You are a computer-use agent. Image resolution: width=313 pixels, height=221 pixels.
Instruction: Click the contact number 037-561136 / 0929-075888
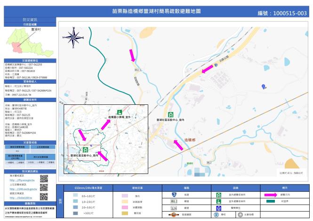coord(32,78)
